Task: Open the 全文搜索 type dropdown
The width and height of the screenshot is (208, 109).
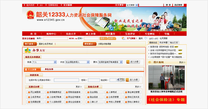Action: [132, 5]
